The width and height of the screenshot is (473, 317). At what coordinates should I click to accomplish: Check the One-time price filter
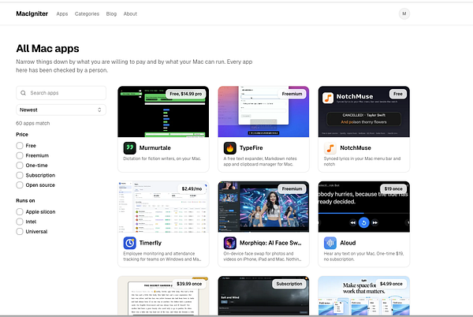point(20,166)
